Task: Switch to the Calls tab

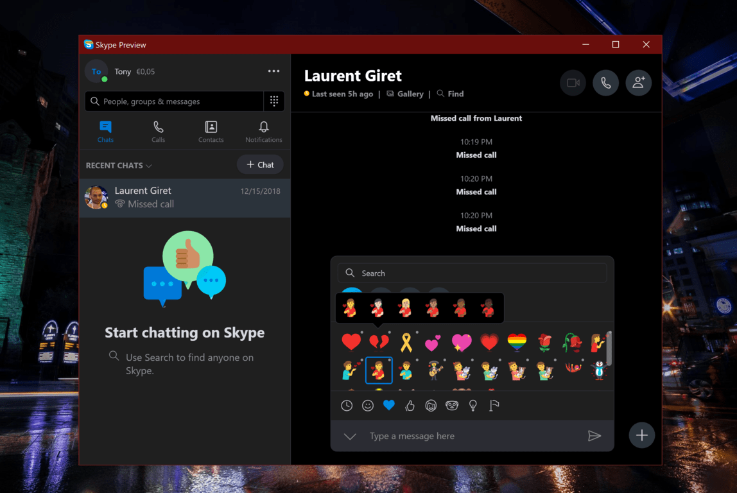Action: (158, 132)
